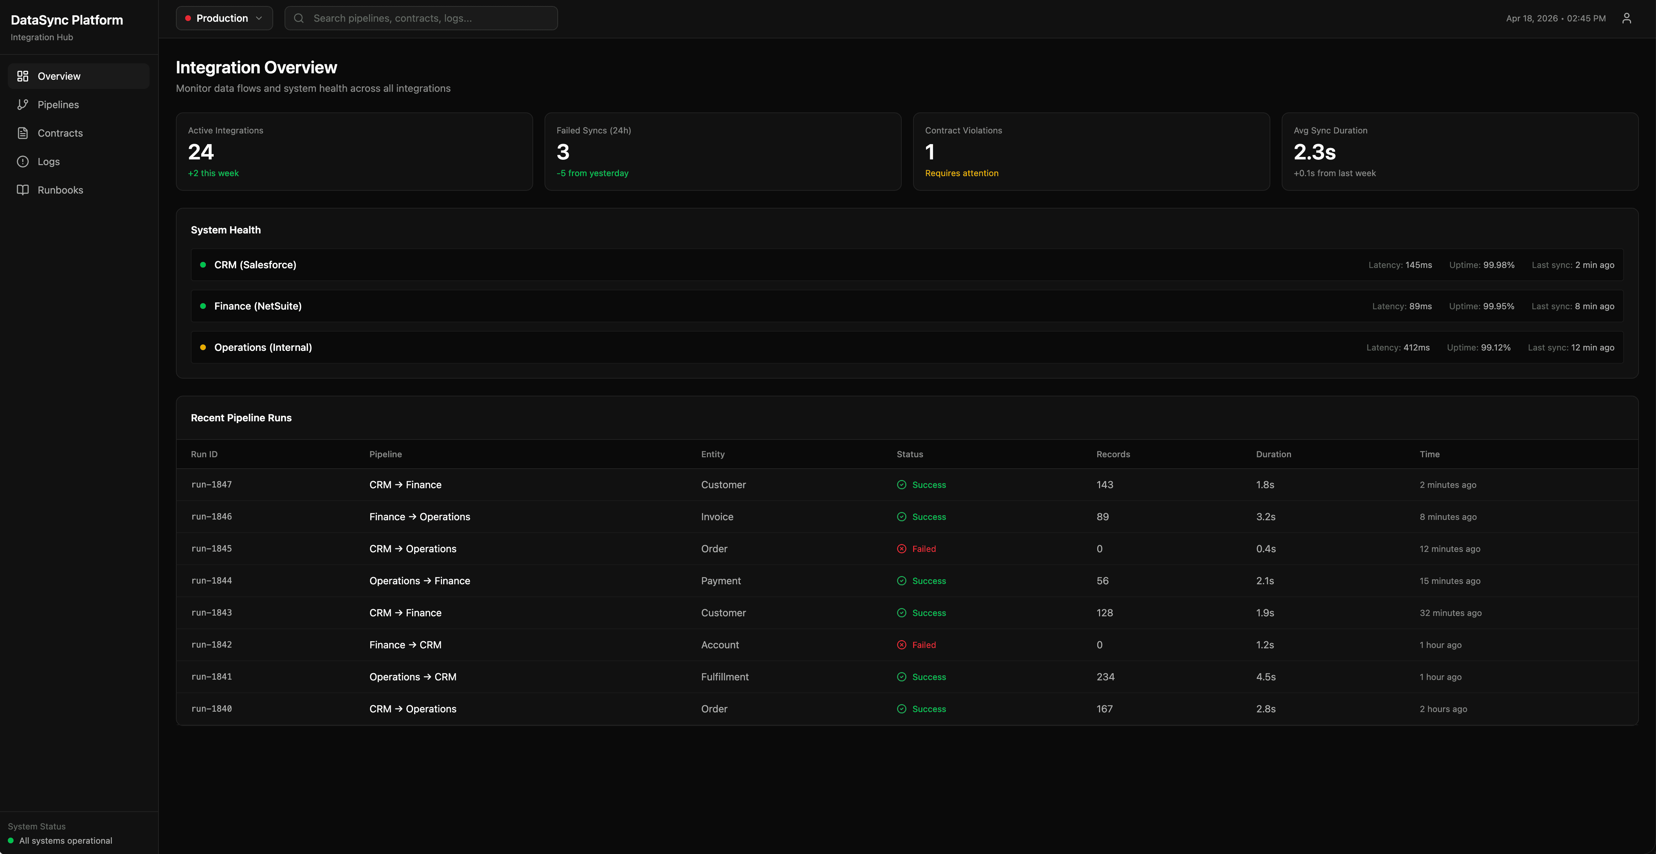Click the run-1846 run ID
The image size is (1656, 854).
pyautogui.click(x=212, y=517)
